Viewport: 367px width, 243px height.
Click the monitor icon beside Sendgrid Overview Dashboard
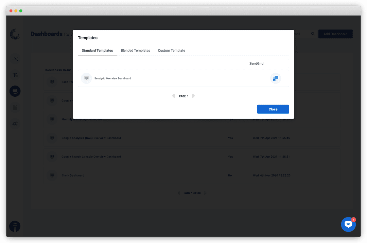[86, 78]
